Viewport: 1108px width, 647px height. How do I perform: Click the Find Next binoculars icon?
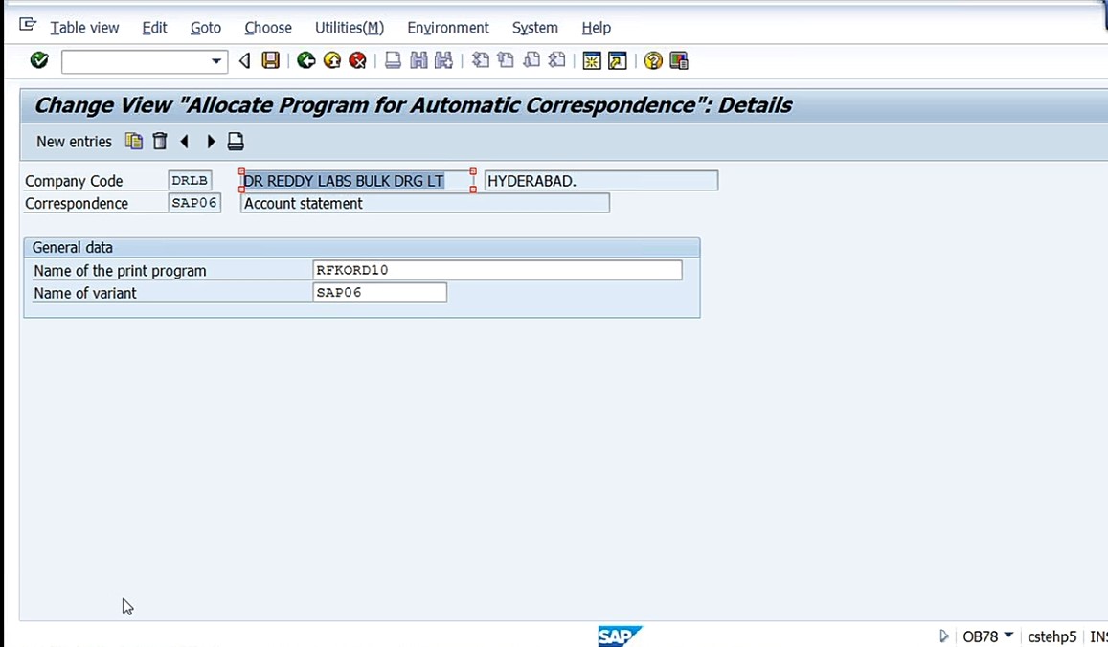tap(443, 60)
